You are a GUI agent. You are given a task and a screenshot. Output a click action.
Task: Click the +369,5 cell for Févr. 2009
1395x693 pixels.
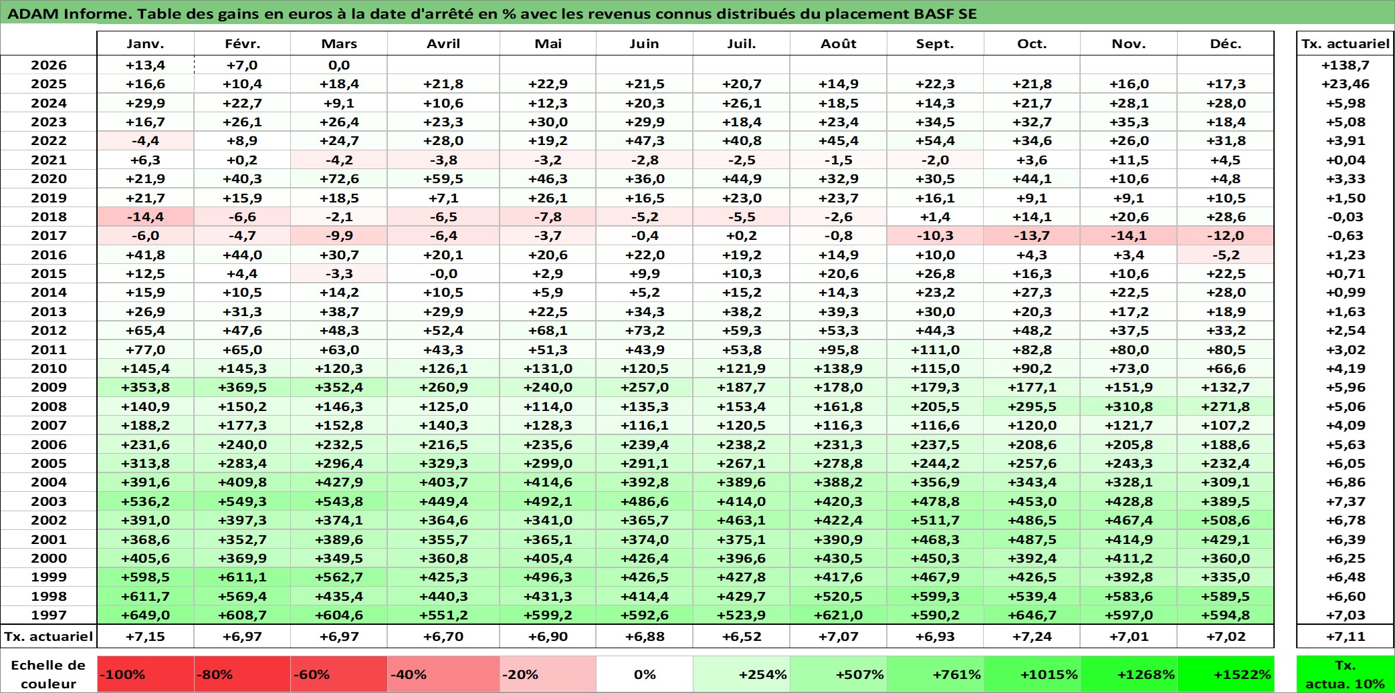(x=242, y=387)
